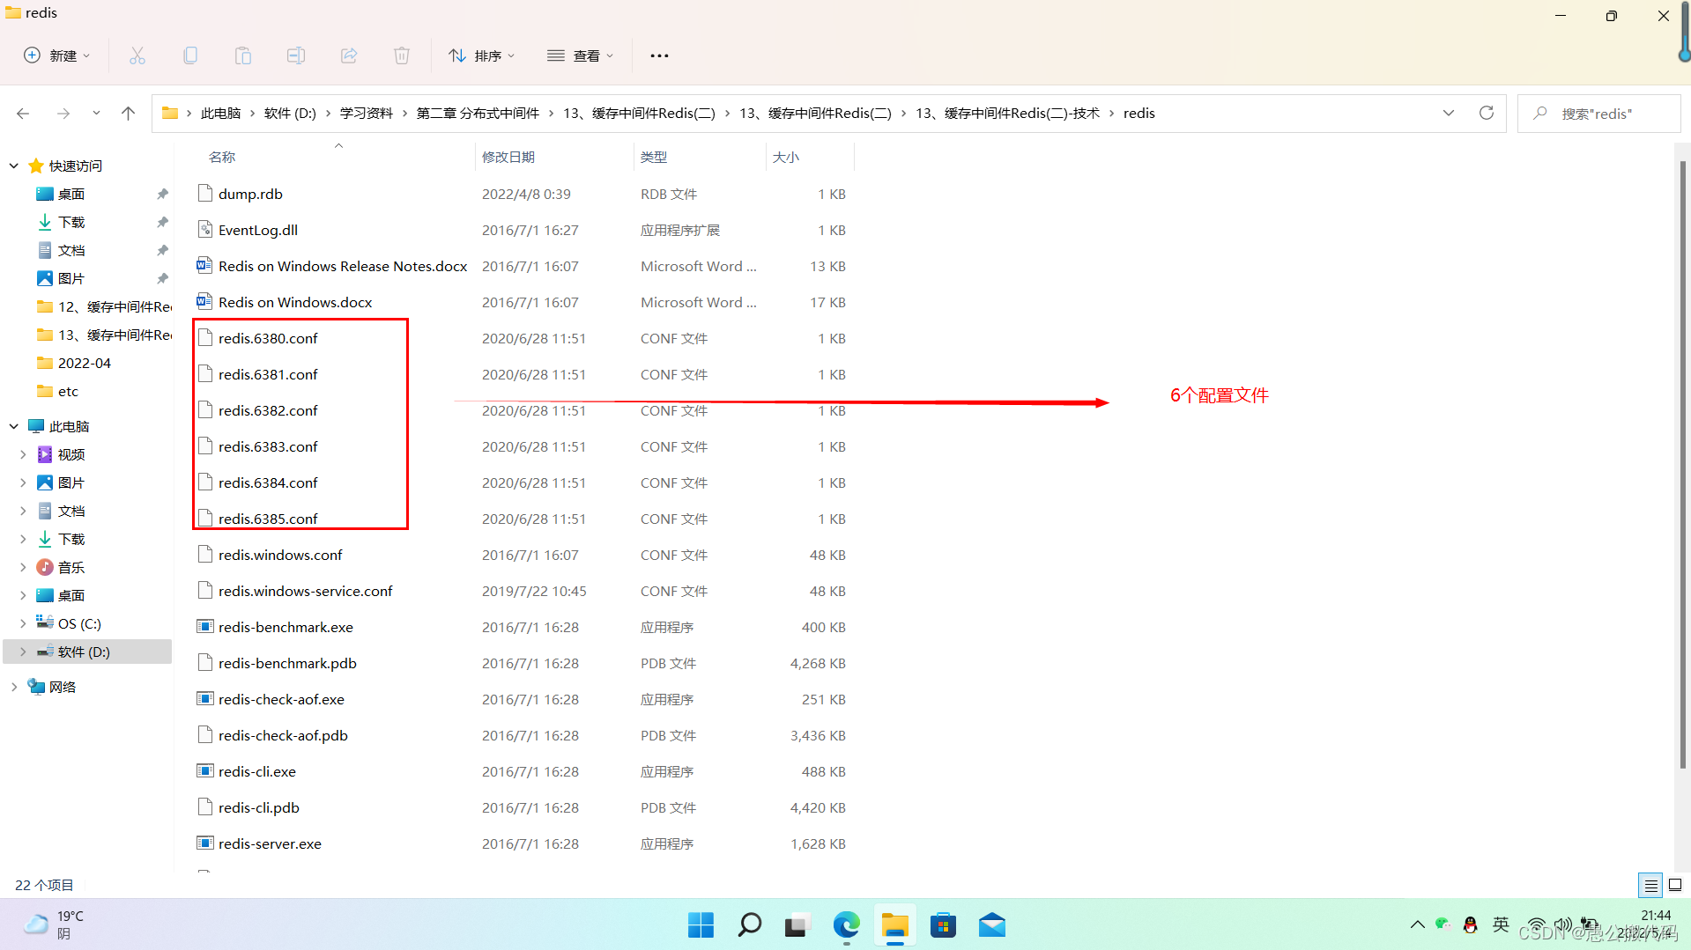Select Redis on Windows Release Notes.docx
The image size is (1691, 950).
[x=343, y=266]
